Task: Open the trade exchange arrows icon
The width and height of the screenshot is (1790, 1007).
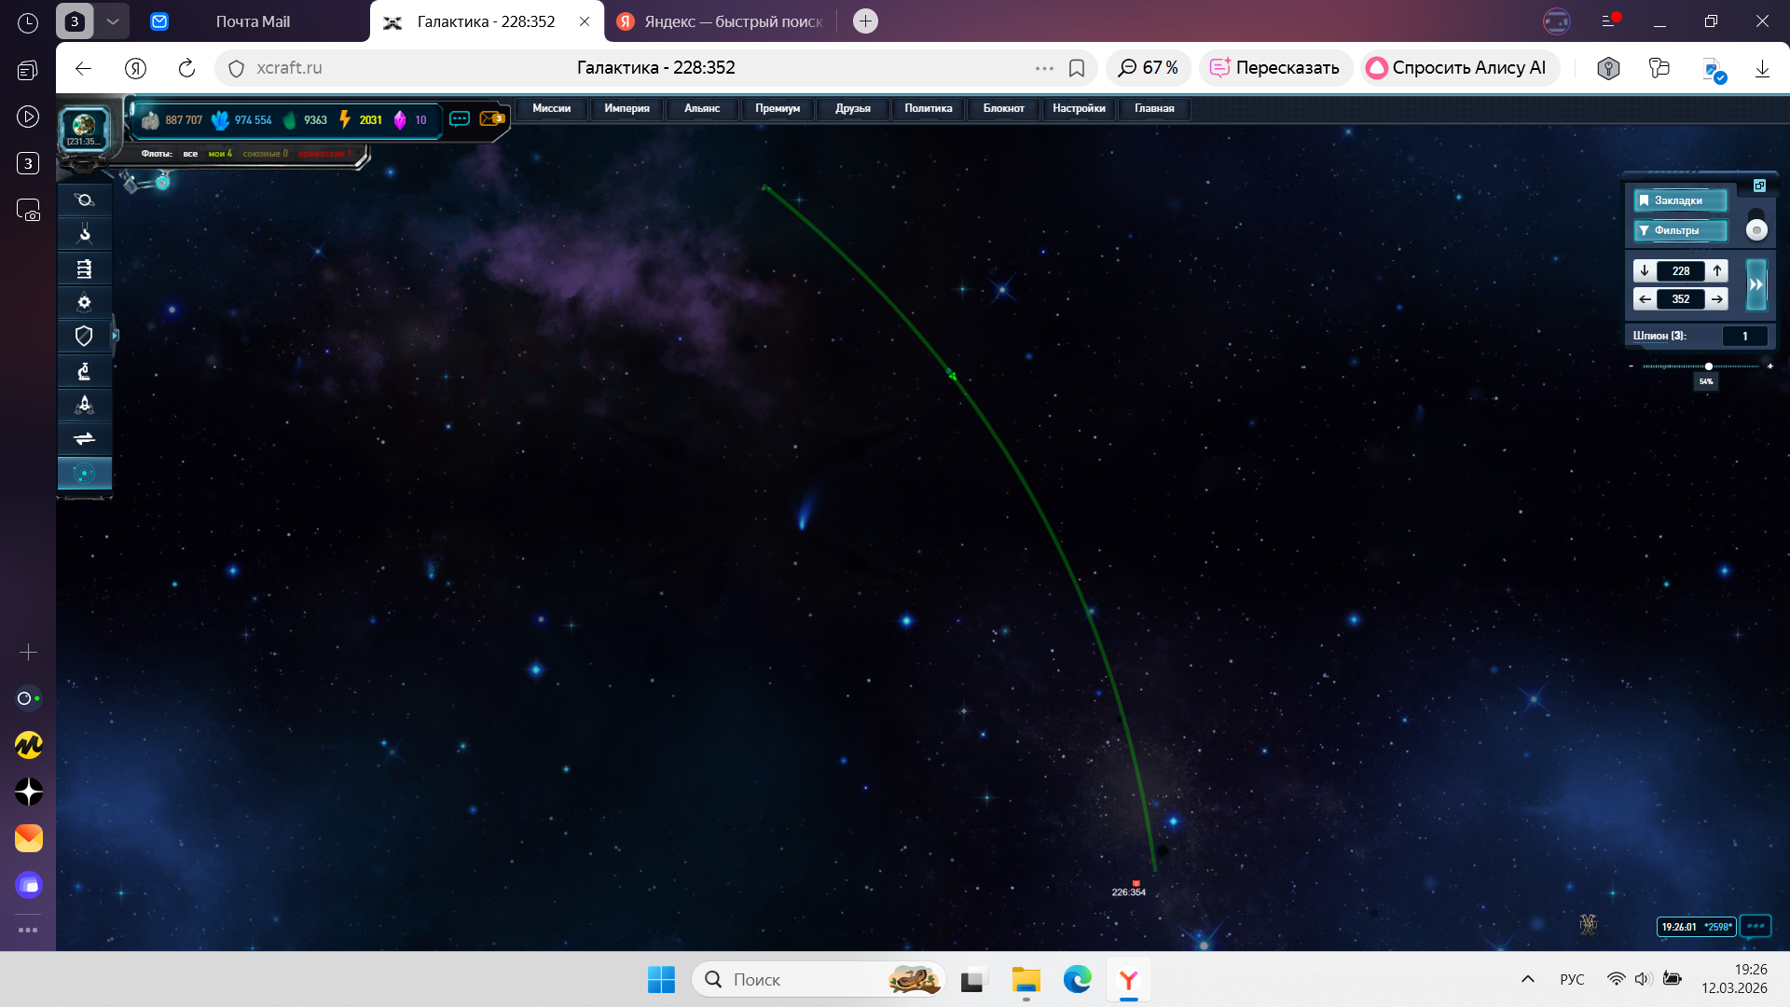Action: (84, 438)
